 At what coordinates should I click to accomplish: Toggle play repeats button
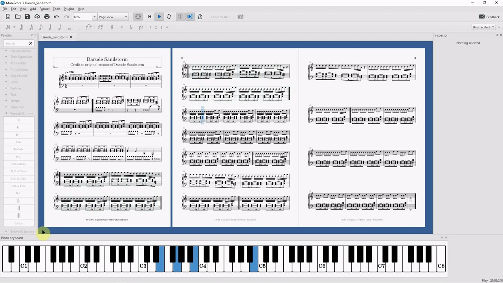click(x=180, y=17)
